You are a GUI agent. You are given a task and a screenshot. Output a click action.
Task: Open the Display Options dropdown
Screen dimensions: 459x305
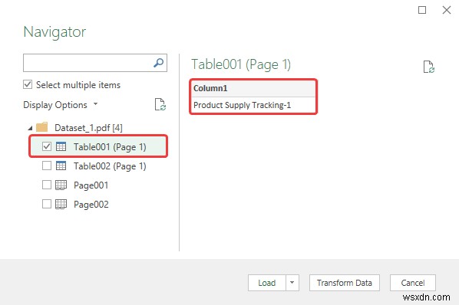(95, 104)
